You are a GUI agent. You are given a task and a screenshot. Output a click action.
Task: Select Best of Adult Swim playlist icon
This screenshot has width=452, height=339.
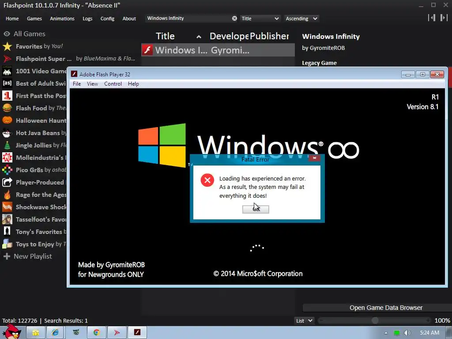point(7,83)
